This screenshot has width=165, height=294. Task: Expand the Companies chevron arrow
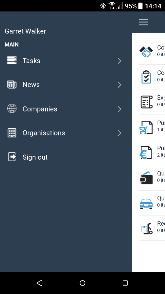[120, 109]
